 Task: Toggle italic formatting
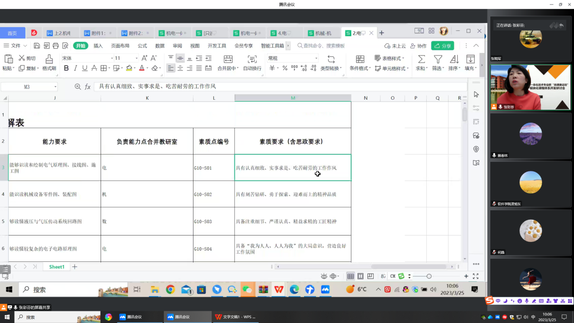pyautogui.click(x=75, y=68)
